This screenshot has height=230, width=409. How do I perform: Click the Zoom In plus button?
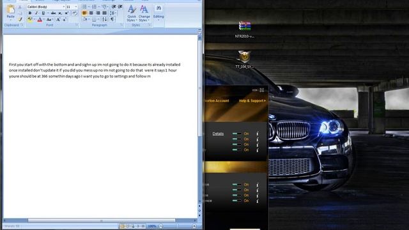(194, 226)
